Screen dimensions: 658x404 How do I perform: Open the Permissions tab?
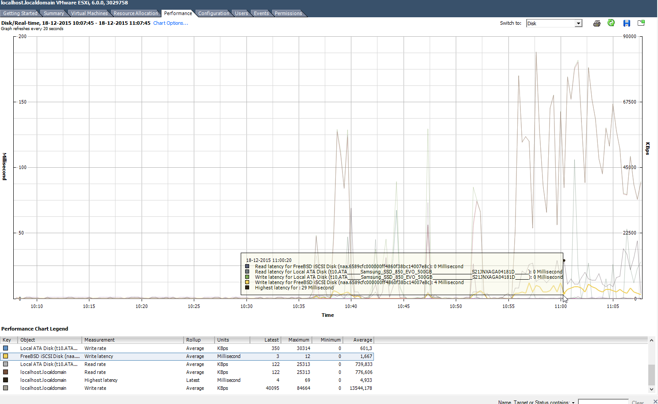click(x=288, y=13)
